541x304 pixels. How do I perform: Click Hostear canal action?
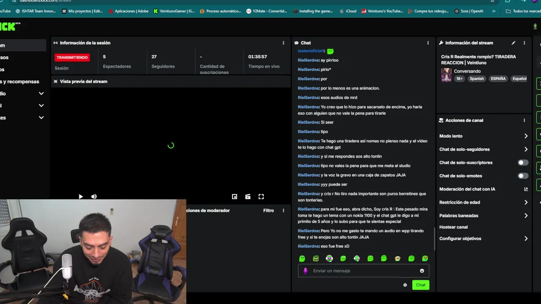point(454,227)
